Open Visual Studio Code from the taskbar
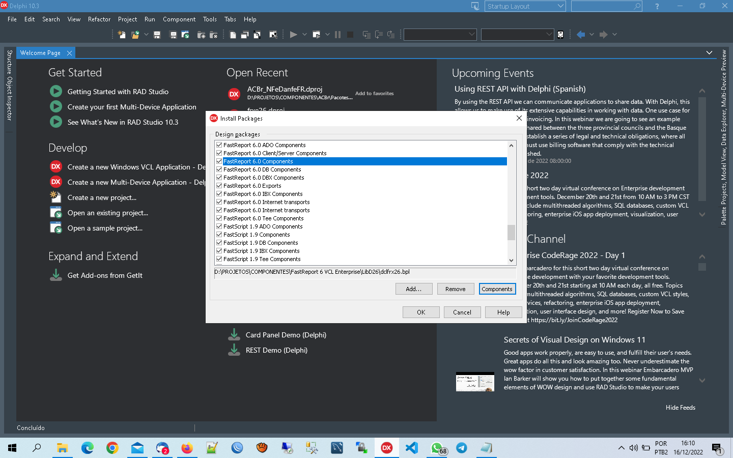The height and width of the screenshot is (458, 733). (412, 448)
